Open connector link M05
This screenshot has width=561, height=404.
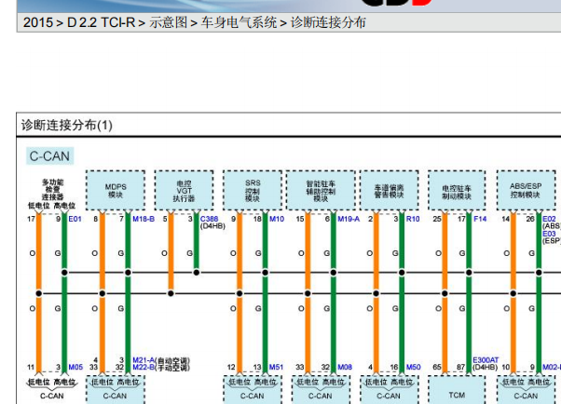(75, 367)
